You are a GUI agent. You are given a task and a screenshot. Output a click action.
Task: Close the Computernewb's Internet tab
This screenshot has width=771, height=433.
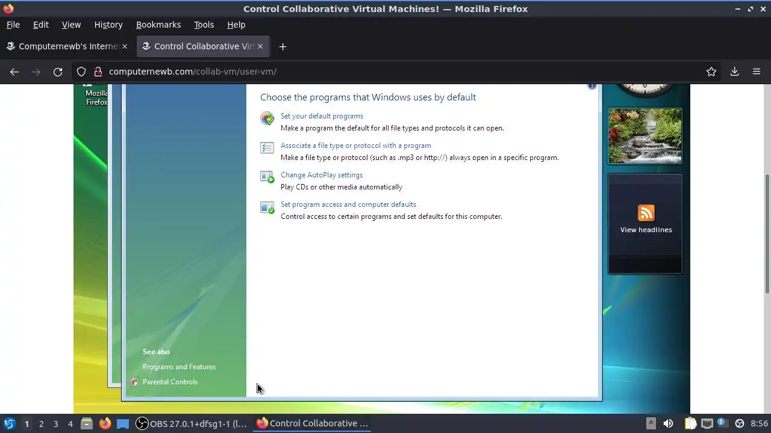click(125, 46)
